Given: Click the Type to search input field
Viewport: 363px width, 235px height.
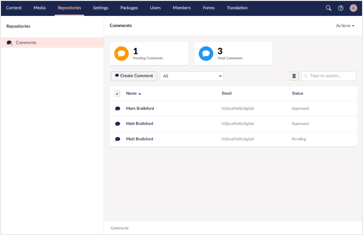Looking at the screenshot, I should tap(332, 76).
